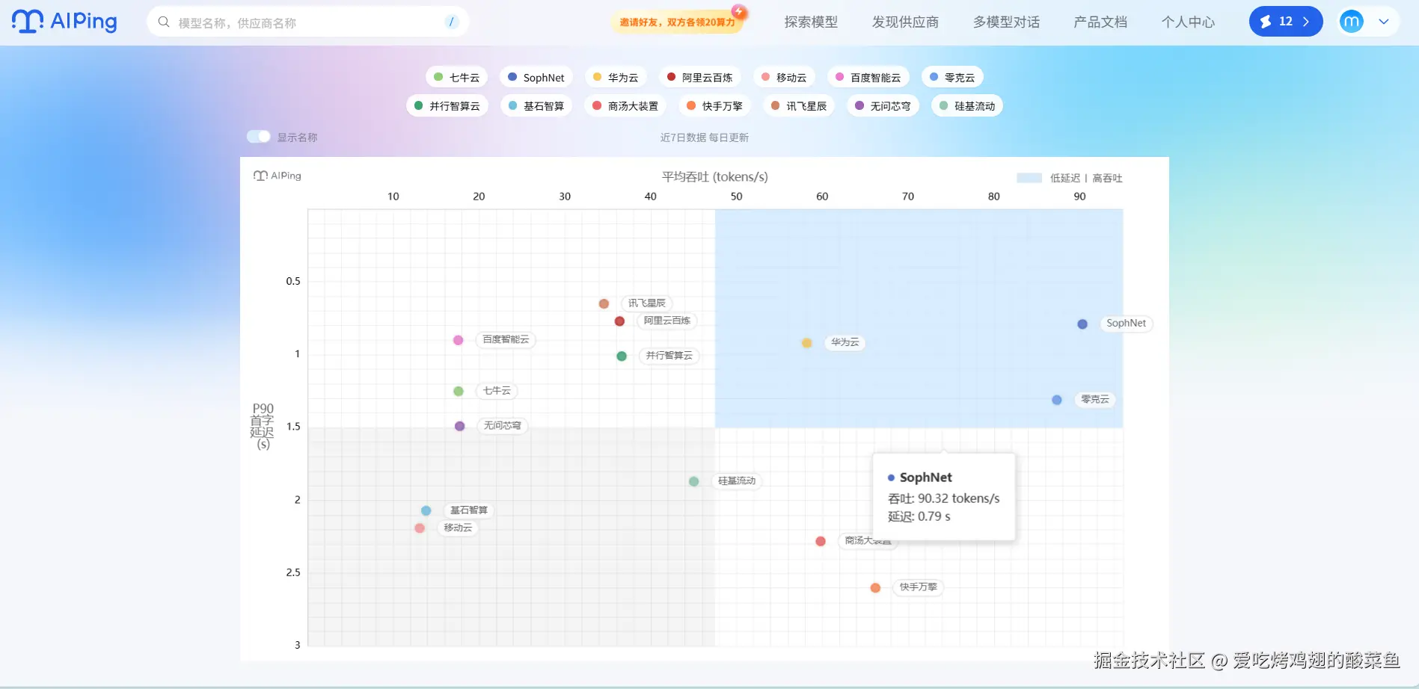Click the 移动云 name label in chart
The width and height of the screenshot is (1419, 689).
[458, 528]
